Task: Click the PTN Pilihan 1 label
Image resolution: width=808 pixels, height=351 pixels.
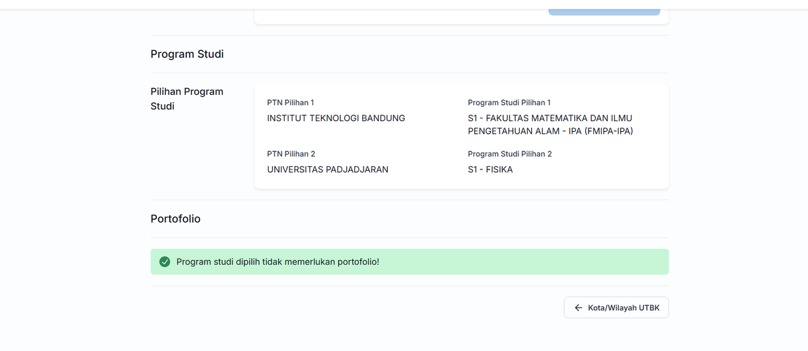Action: (291, 102)
